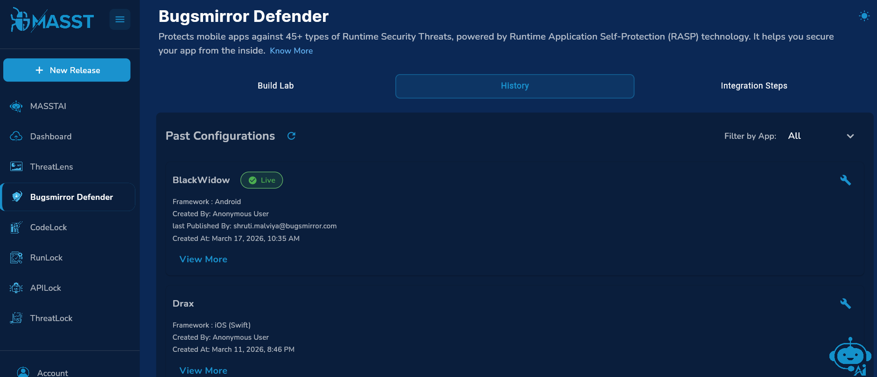
Task: Open BlackWidow configuration wrench icon
Action: coord(845,180)
